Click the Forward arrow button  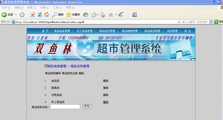click(22, 15)
